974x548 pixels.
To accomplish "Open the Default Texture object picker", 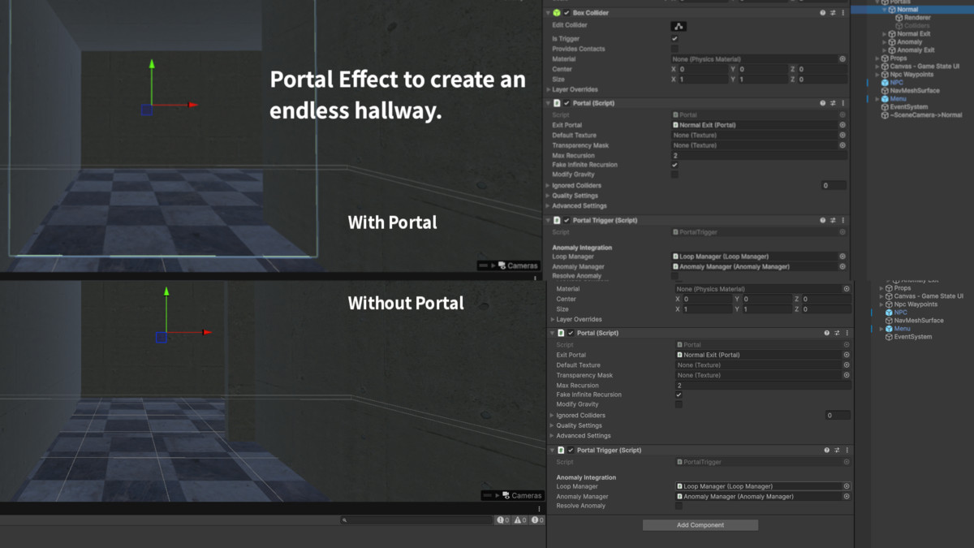I will (x=842, y=135).
